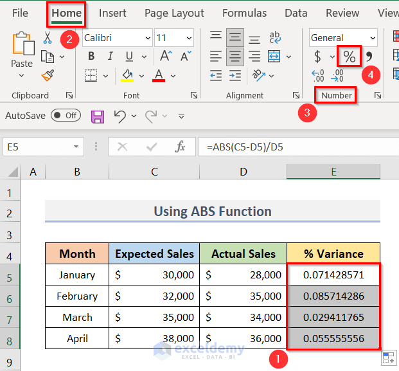This screenshot has height=371, width=399.
Task: Open the font name Calibri dropdown
Action: point(146,38)
